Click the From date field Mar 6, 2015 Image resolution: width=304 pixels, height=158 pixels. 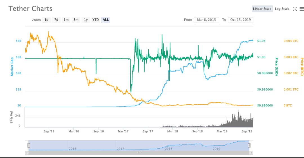pos(207,20)
